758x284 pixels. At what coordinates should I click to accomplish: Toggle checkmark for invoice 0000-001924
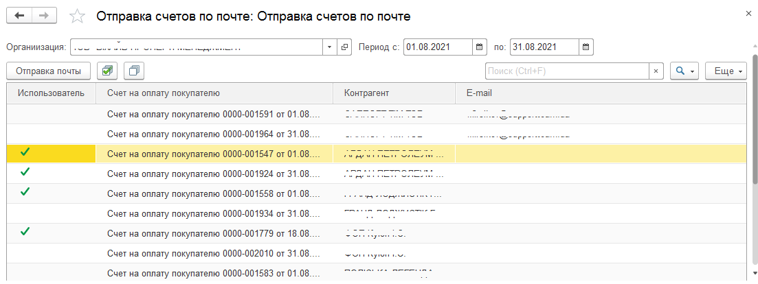point(25,172)
